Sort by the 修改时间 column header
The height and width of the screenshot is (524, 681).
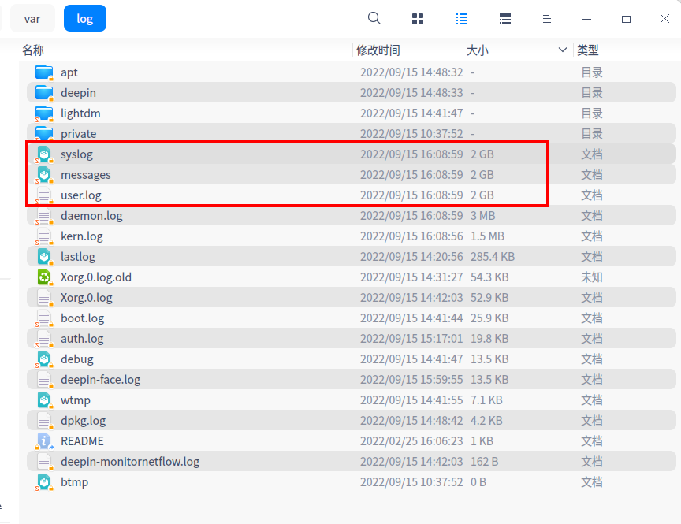click(378, 50)
